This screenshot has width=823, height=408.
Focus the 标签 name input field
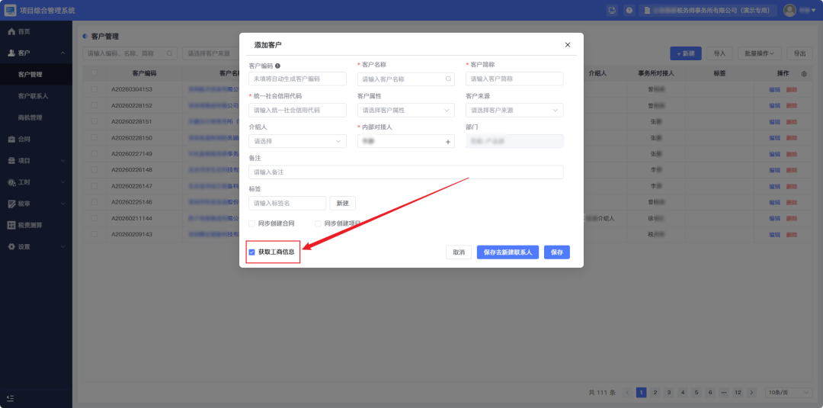(x=287, y=203)
